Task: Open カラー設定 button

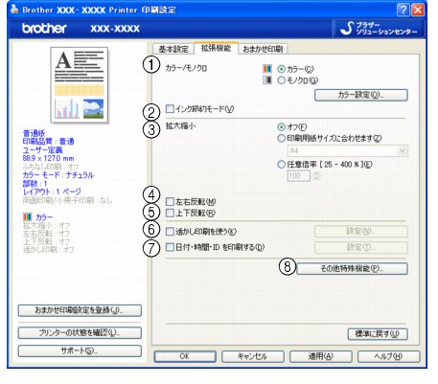Action: [x=361, y=95]
